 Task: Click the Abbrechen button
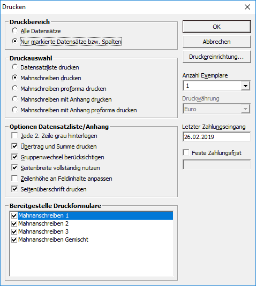click(x=217, y=42)
